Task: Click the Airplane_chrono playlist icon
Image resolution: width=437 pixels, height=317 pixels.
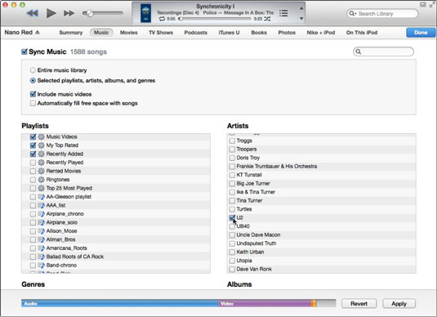Action: 41,214
